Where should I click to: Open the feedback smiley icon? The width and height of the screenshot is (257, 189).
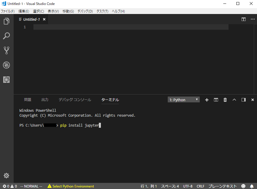243,186
